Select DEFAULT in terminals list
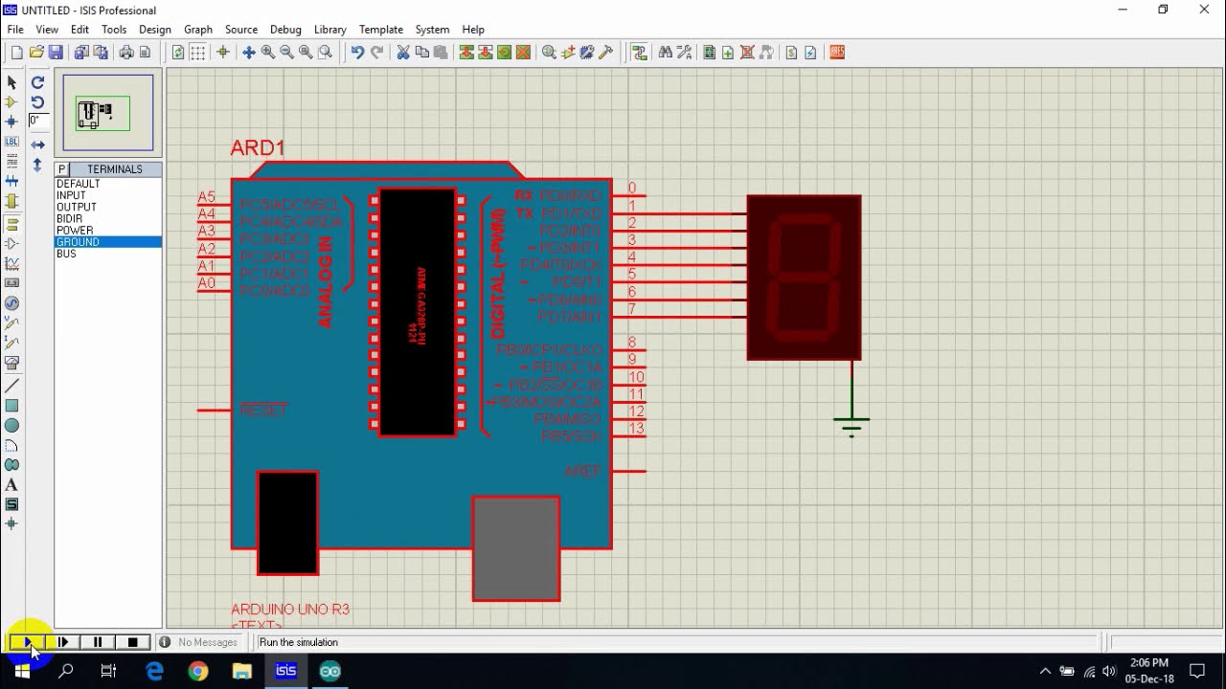1226x689 pixels. click(x=108, y=184)
